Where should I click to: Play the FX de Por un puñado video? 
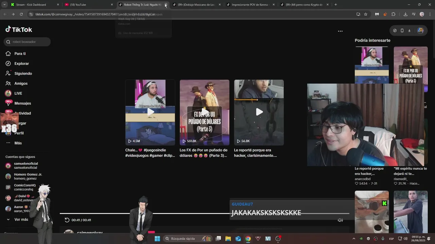click(205, 113)
